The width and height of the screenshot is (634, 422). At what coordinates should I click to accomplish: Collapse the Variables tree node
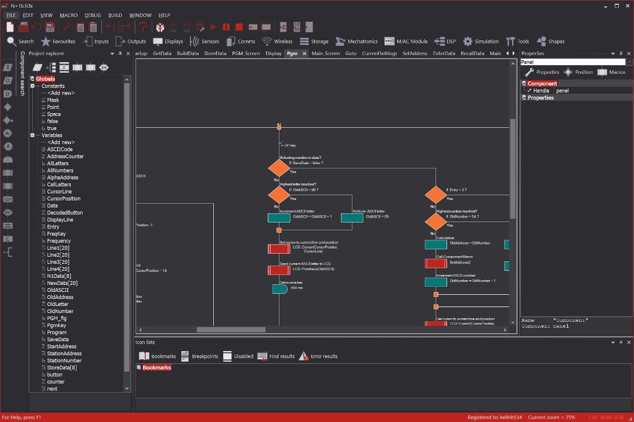click(x=32, y=135)
